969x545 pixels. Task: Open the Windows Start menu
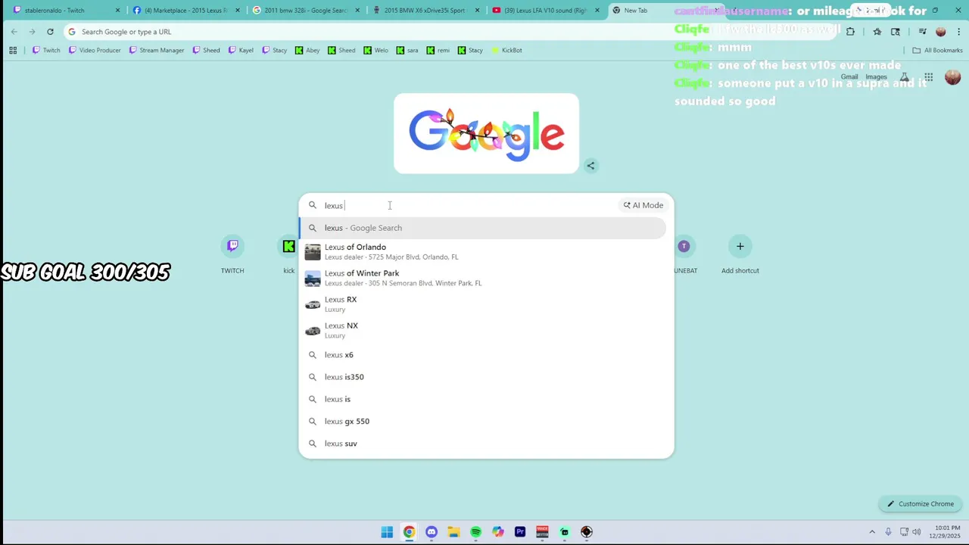387,532
